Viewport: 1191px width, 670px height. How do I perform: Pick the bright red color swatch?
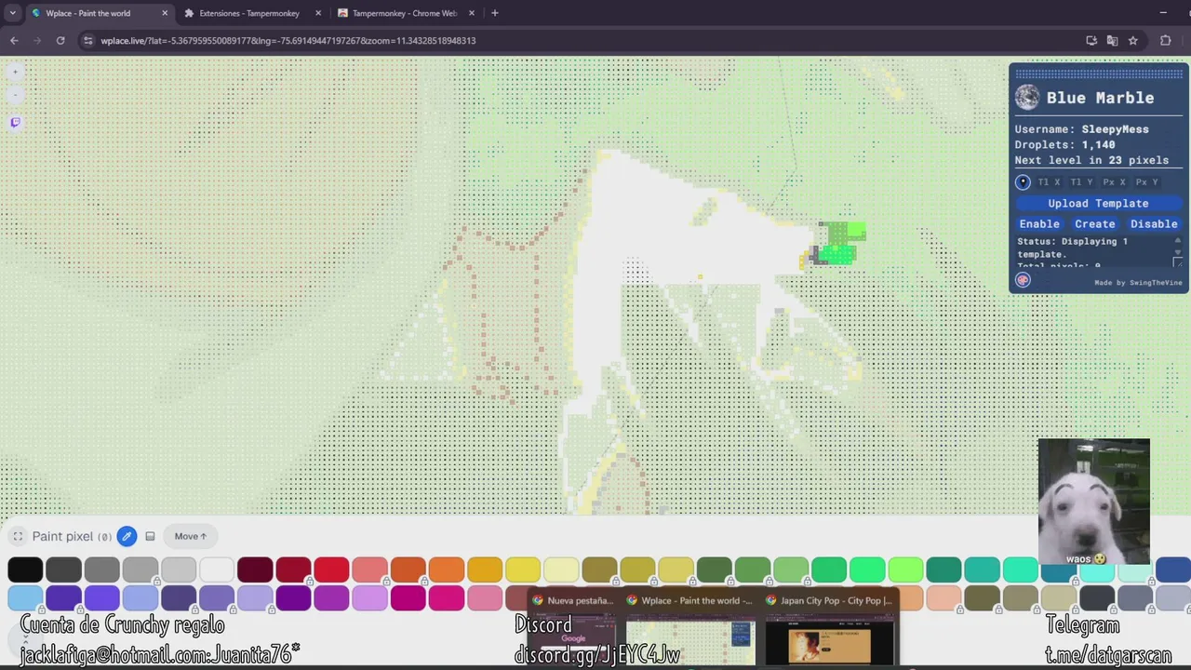tap(330, 569)
